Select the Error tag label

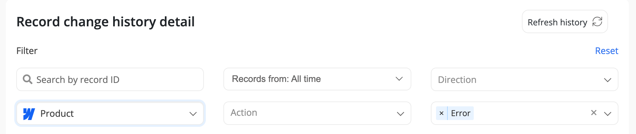(460, 113)
